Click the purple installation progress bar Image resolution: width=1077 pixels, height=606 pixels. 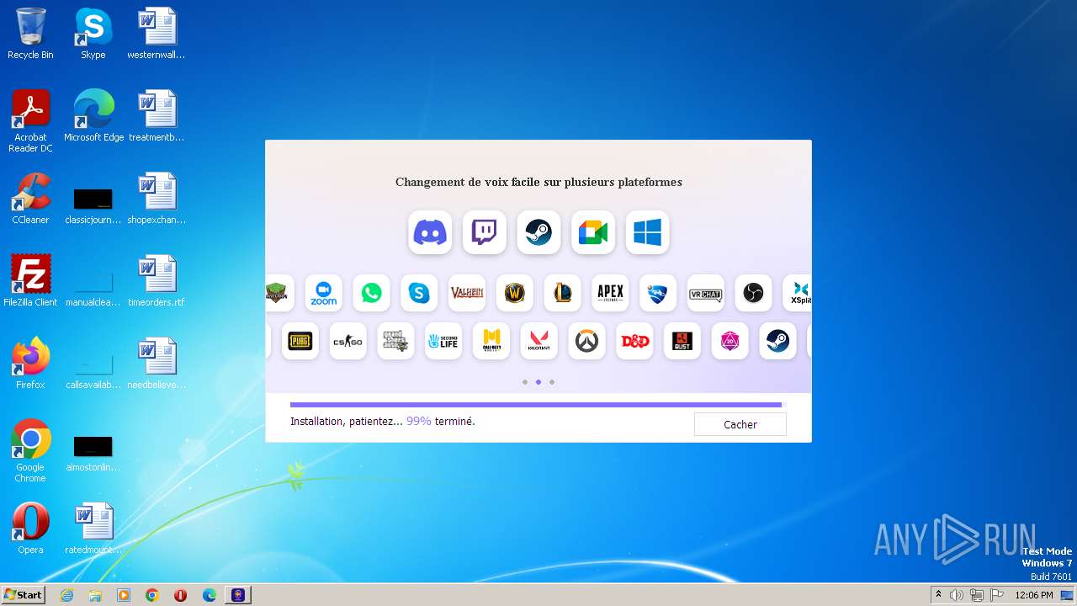[x=536, y=405]
